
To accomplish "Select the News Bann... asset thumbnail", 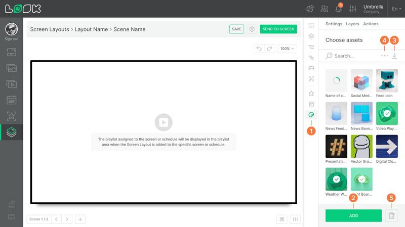I will coord(361,113).
